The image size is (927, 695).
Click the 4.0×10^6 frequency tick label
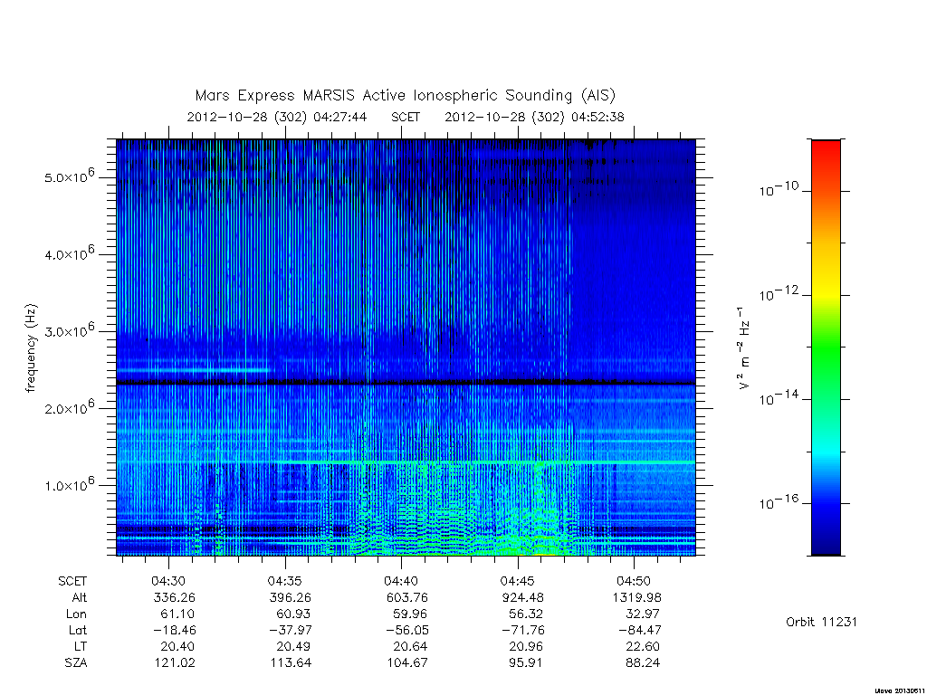pyautogui.click(x=69, y=253)
